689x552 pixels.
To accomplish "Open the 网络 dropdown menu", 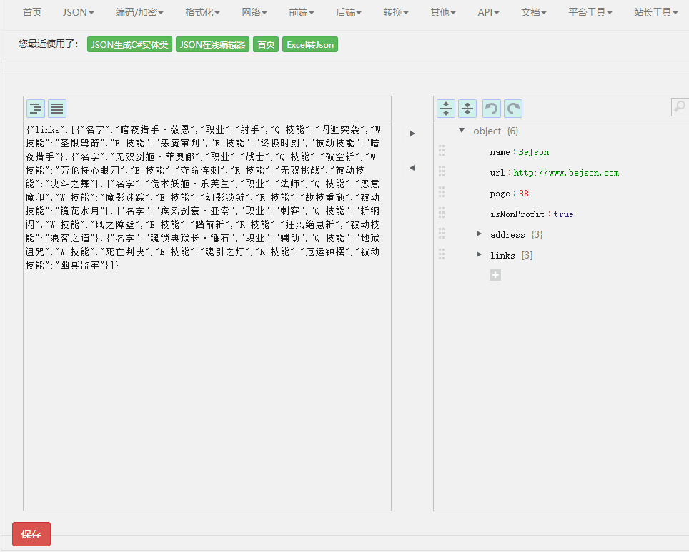I will click(x=254, y=12).
